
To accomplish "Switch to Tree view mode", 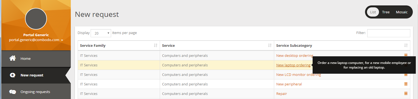I will point(386,12).
